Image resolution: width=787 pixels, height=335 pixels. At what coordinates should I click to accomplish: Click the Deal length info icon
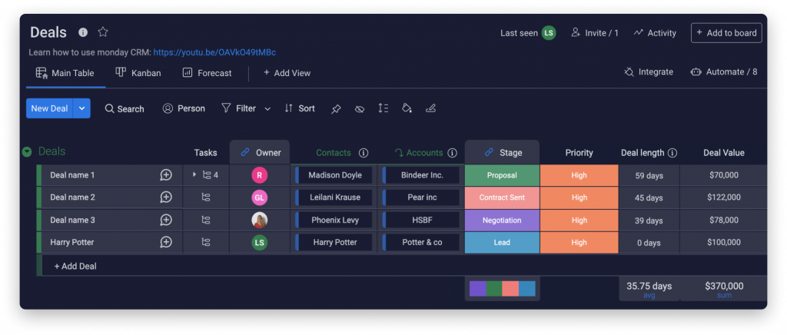[x=672, y=153]
